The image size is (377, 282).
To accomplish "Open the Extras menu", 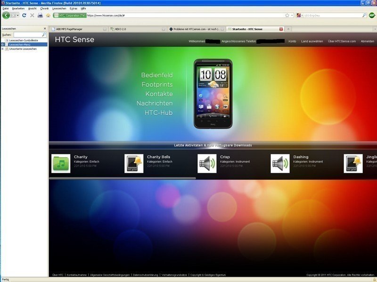I will coord(74,8).
